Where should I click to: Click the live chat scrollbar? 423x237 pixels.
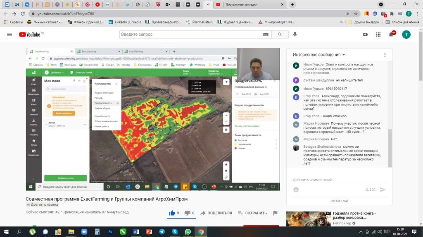(x=390, y=148)
